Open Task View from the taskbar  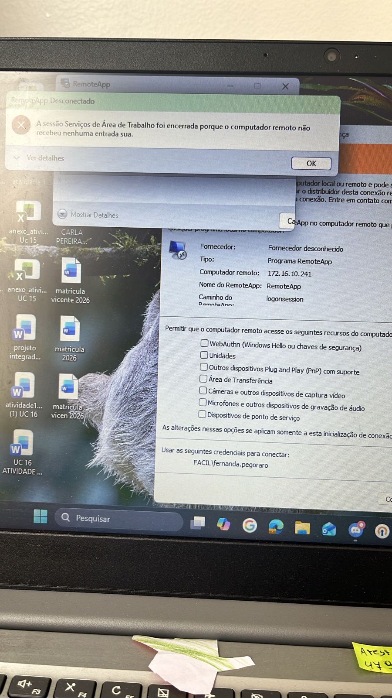click(x=198, y=522)
